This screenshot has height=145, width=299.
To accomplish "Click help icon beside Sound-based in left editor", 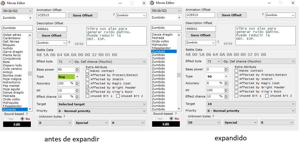I will click(x=27, y=114).
